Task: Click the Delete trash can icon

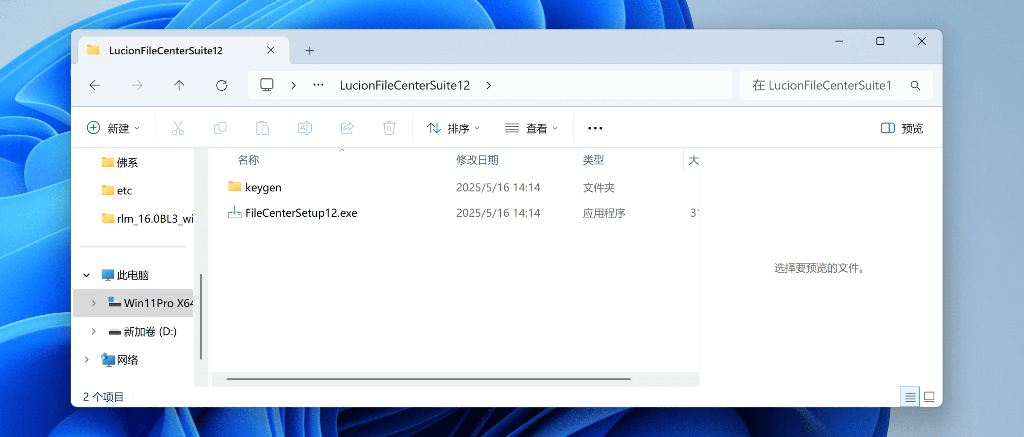Action: pos(389,128)
